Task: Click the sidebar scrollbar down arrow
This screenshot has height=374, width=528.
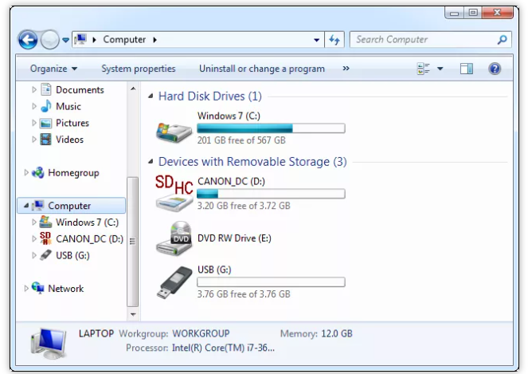Action: pos(133,314)
